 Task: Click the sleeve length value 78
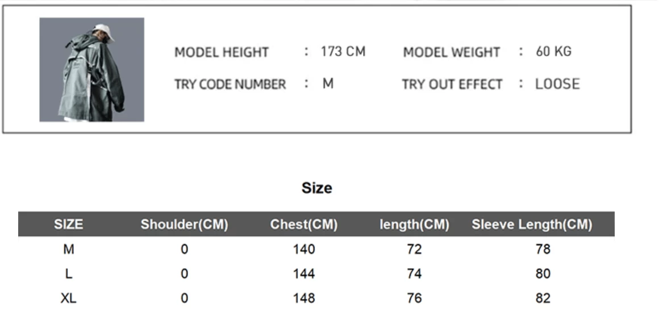point(543,249)
